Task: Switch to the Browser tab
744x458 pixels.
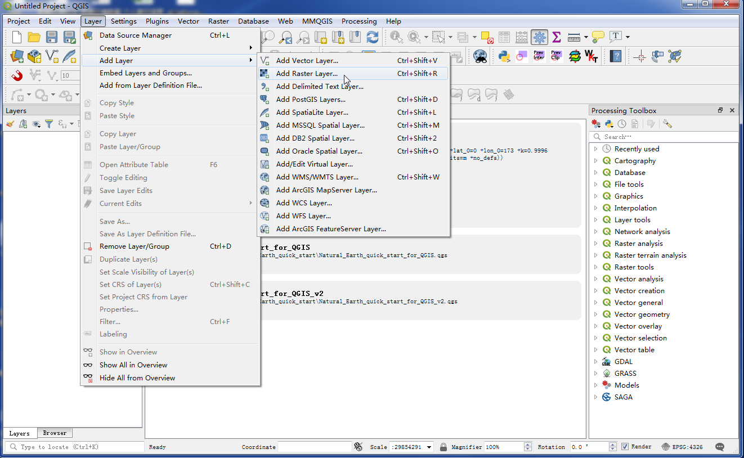Action: click(x=55, y=433)
